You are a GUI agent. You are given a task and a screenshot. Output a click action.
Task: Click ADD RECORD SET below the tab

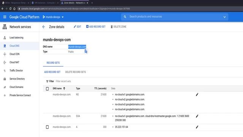(52, 72)
